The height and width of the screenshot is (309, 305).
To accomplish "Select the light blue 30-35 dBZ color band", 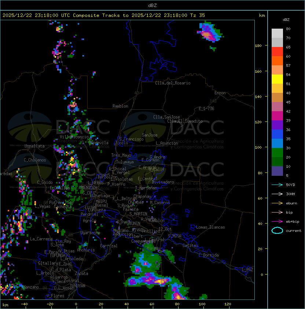I will coord(277,143).
